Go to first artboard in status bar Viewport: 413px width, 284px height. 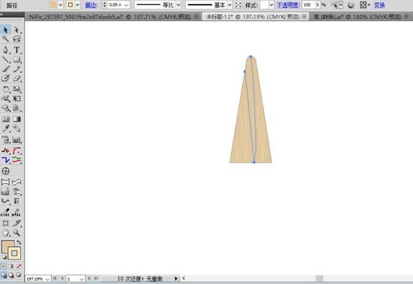click(54, 279)
